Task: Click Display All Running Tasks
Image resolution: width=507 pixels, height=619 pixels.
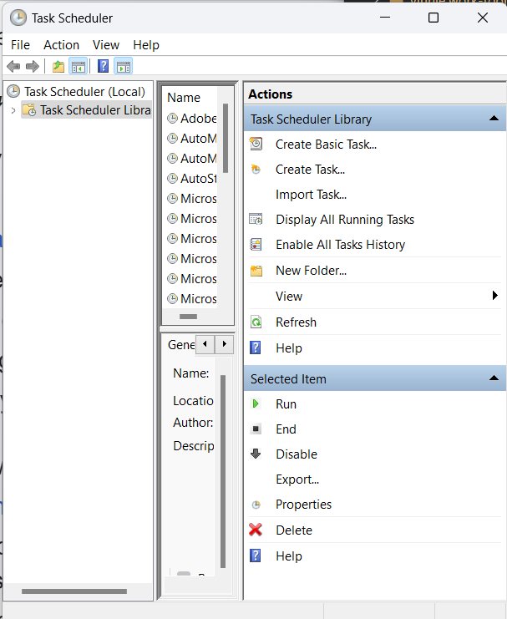Action: coord(344,220)
